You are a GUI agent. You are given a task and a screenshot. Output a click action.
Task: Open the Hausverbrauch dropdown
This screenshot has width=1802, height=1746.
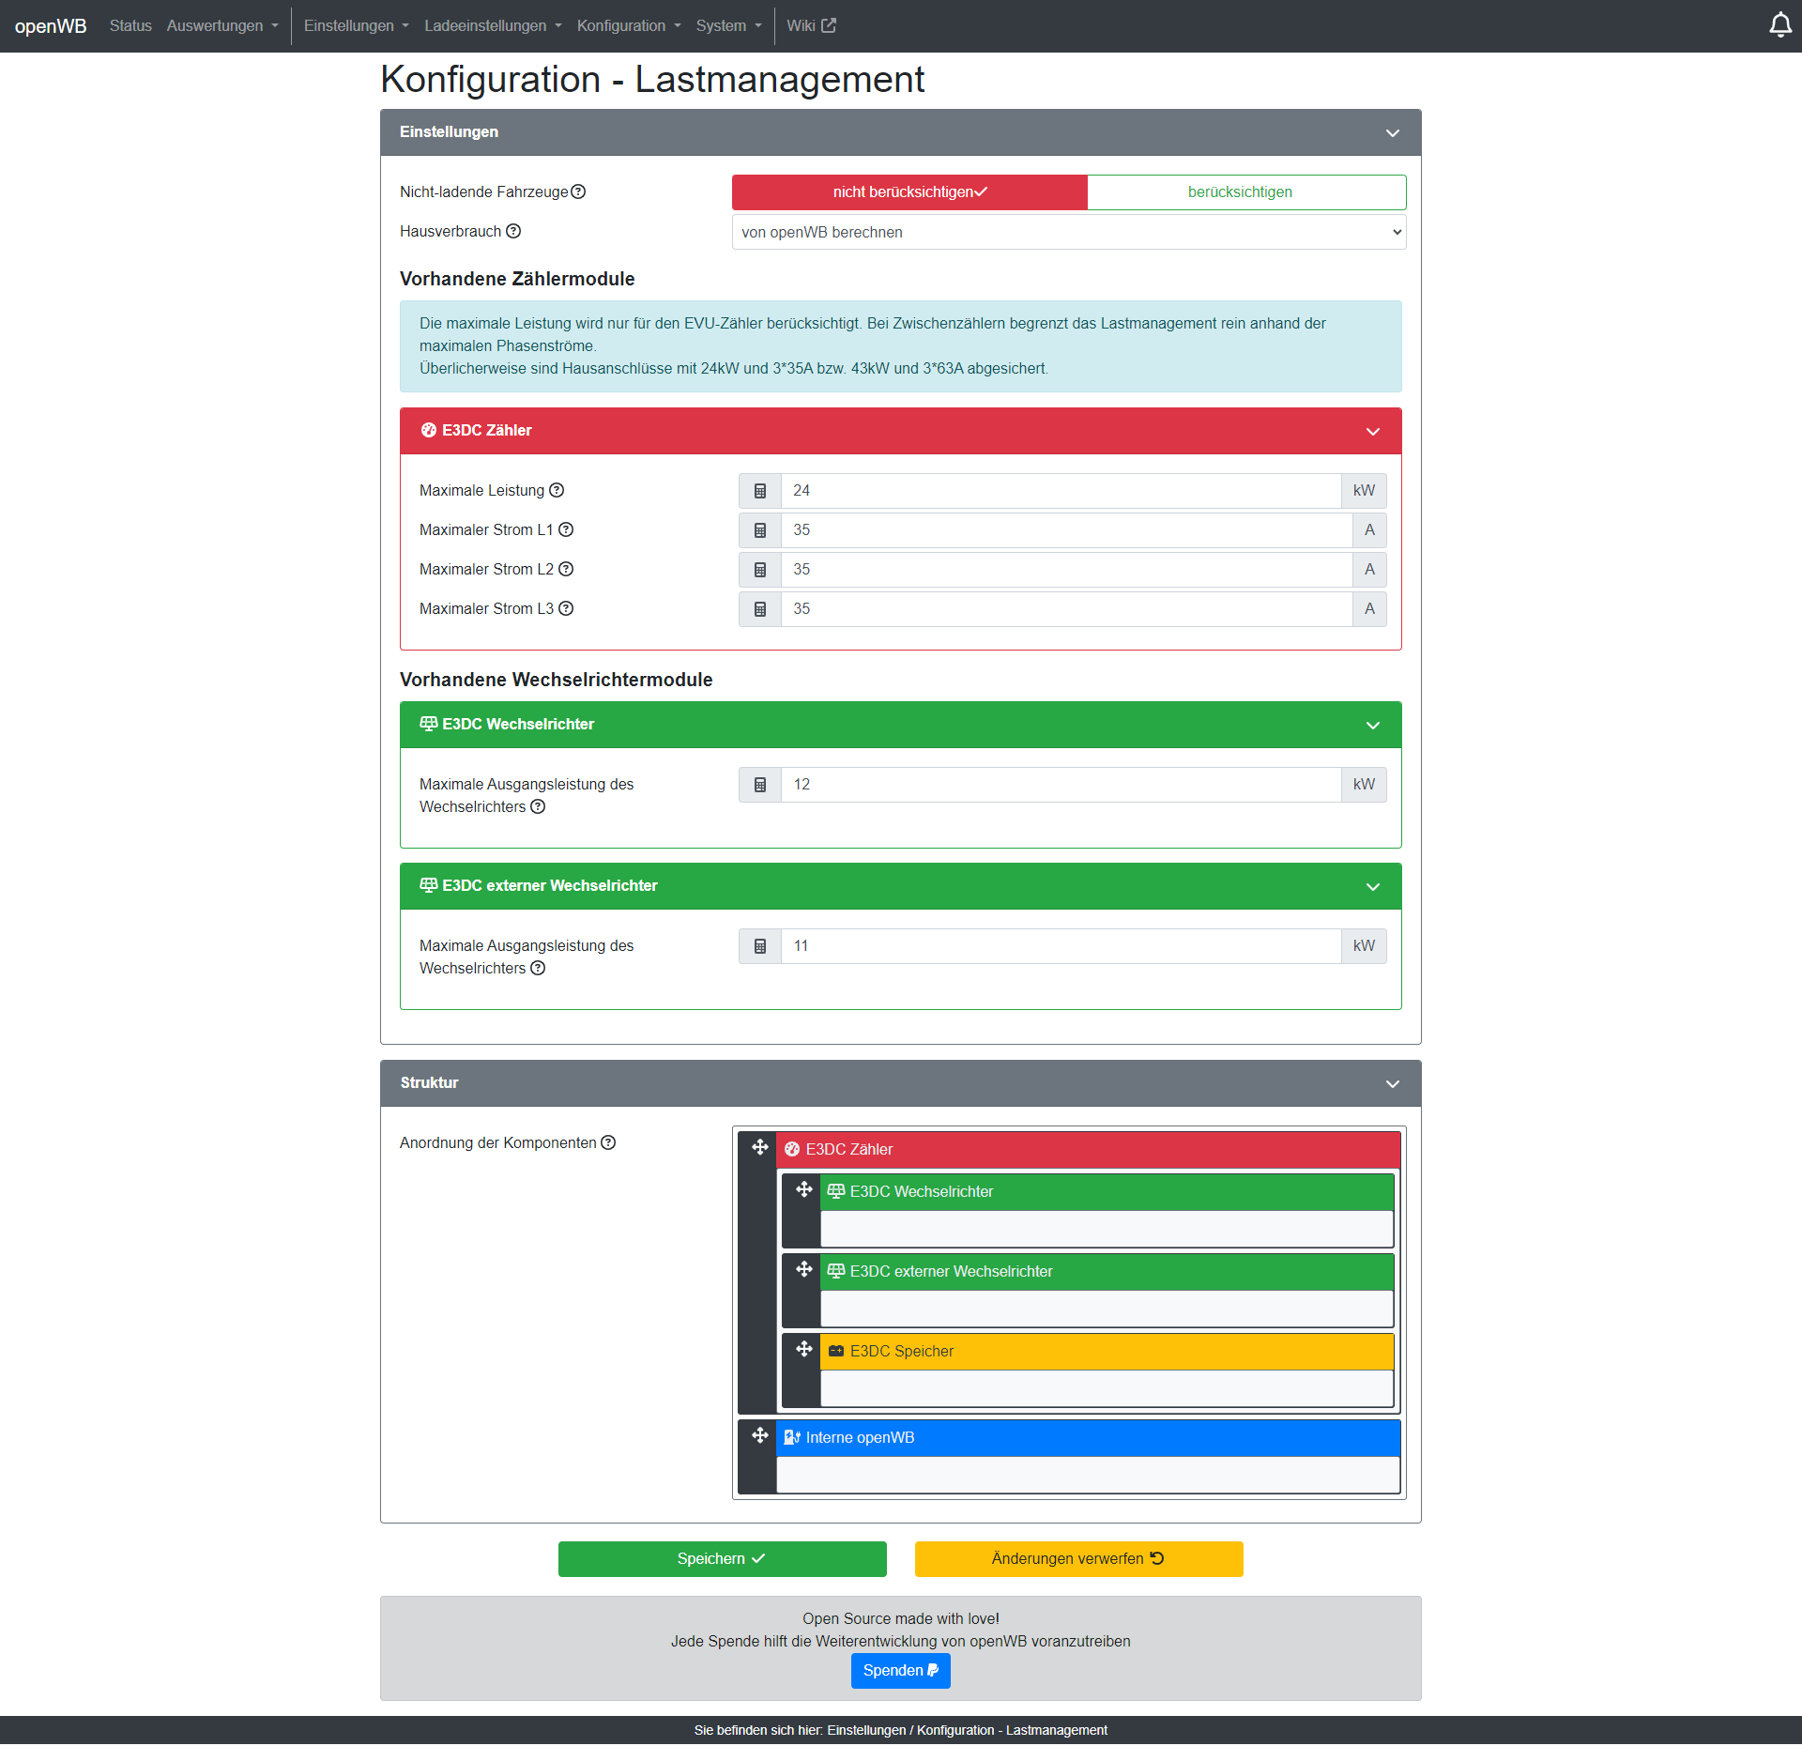click(1069, 232)
